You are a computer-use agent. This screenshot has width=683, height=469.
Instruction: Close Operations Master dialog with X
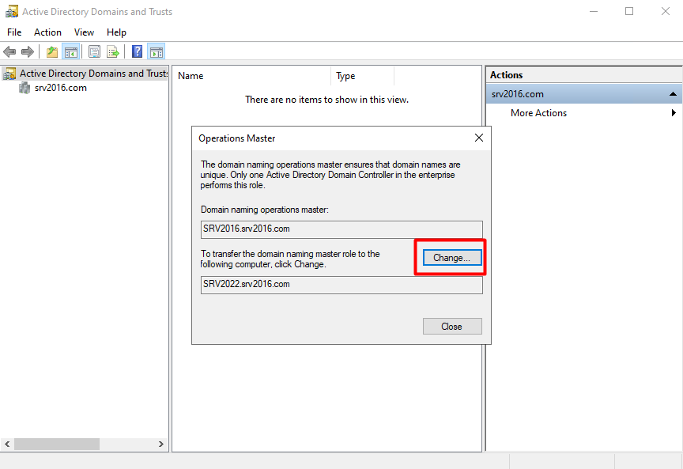pyautogui.click(x=479, y=138)
